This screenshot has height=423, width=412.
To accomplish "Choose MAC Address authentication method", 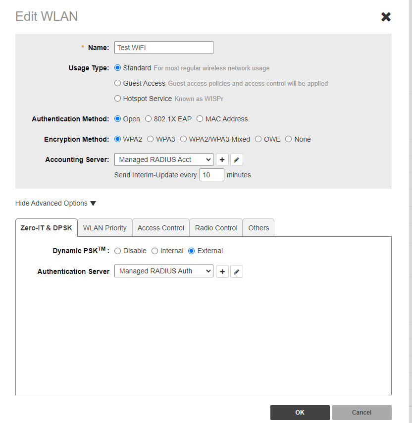I will (200, 119).
